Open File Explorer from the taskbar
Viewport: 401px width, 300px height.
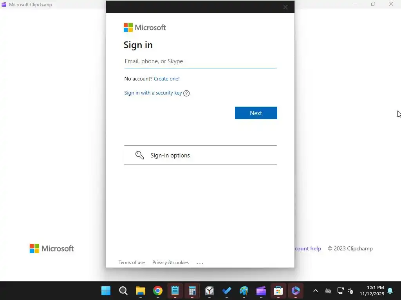(x=141, y=291)
